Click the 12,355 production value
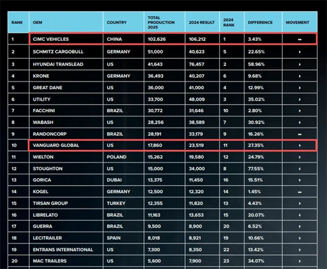The width and height of the screenshot is (327, 269). click(x=155, y=203)
